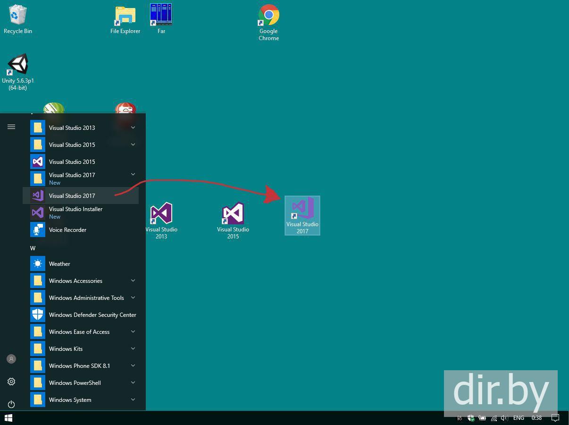This screenshot has width=569, height=425.
Task: Open the Start menu hamburger icon
Action: (11, 127)
